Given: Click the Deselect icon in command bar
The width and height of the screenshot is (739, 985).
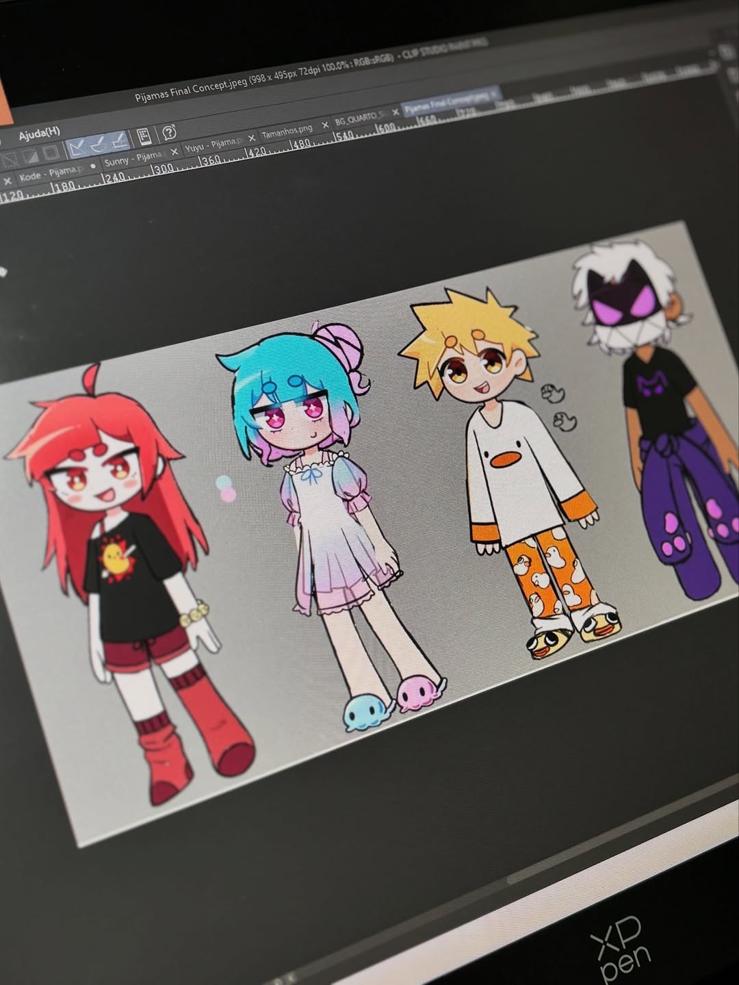Looking at the screenshot, I should pyautogui.click(x=10, y=159).
